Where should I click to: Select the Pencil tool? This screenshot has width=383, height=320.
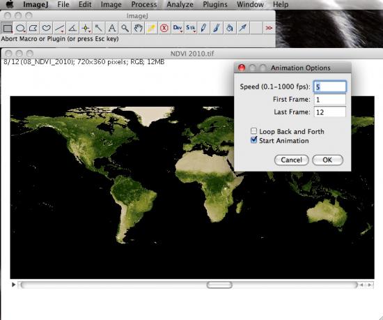coord(203,29)
